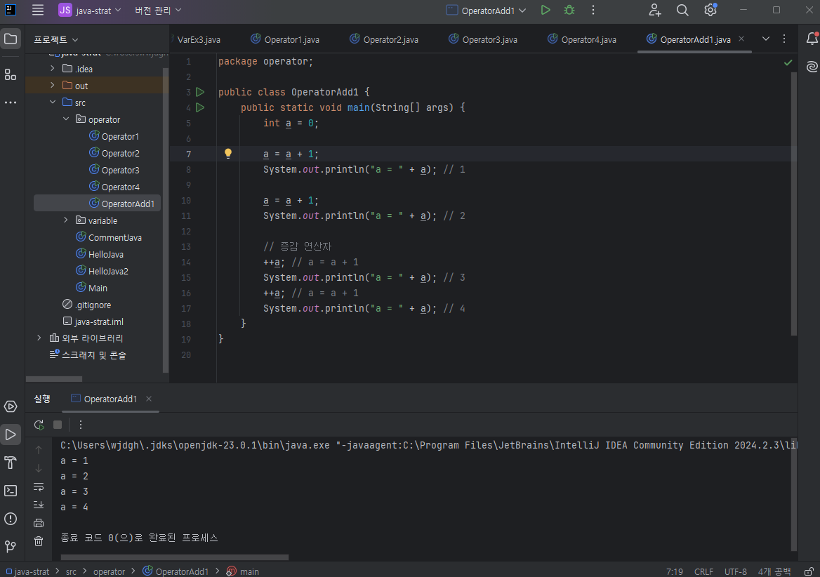This screenshot has width=820, height=577.
Task: Click scroll to end of console icon
Action: pos(39,505)
